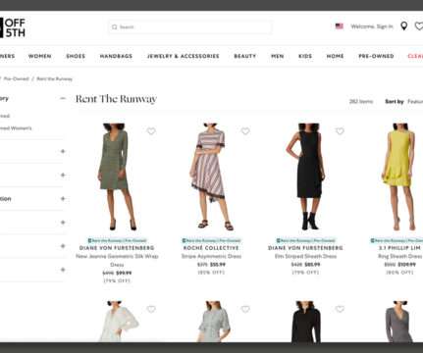Open the Elin Striped Sheath Dress link
The width and height of the screenshot is (423, 353).
click(x=305, y=256)
